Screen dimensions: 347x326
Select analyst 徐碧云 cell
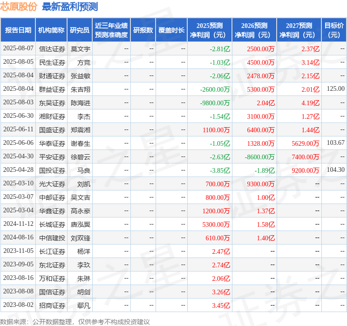(x=80, y=157)
